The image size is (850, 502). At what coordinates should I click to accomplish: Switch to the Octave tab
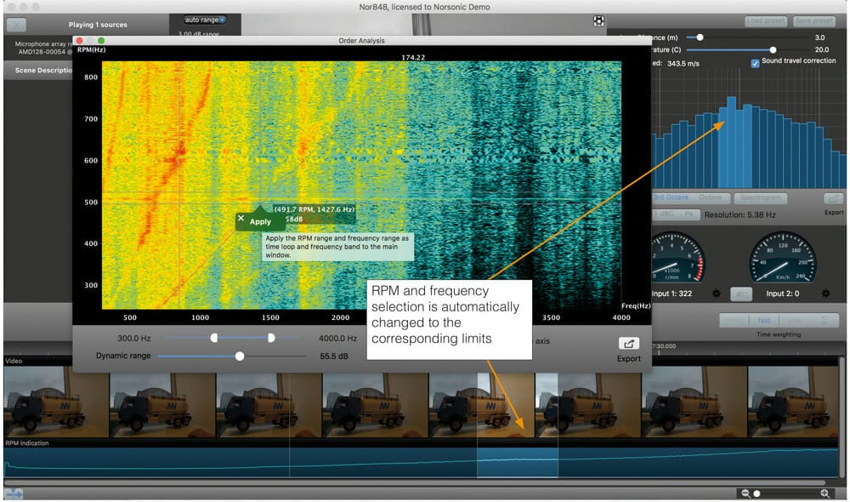click(711, 197)
